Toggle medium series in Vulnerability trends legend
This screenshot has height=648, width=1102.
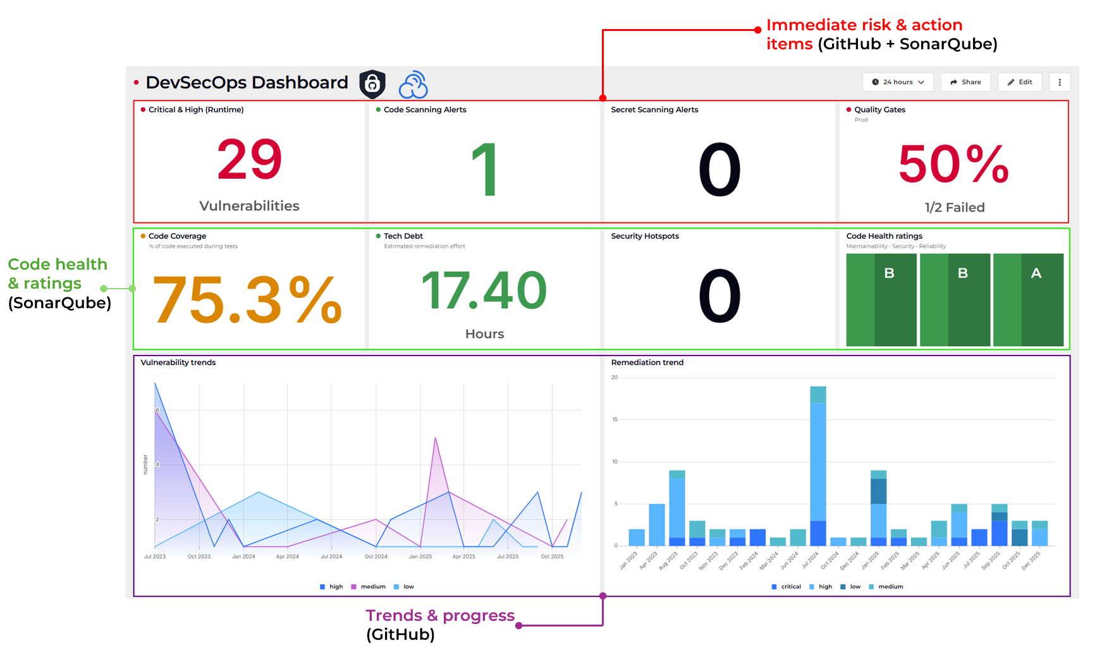tap(368, 587)
